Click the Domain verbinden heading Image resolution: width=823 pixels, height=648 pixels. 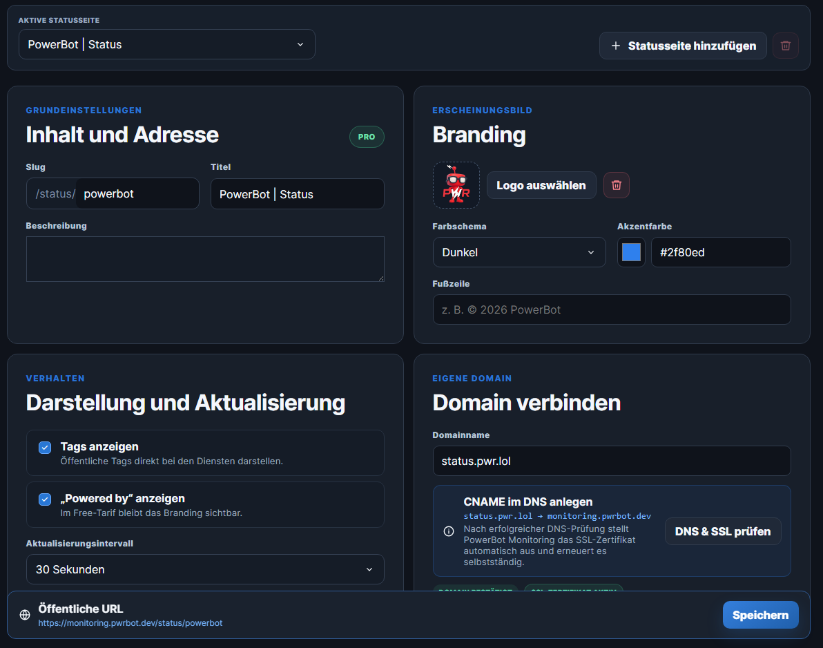(526, 403)
